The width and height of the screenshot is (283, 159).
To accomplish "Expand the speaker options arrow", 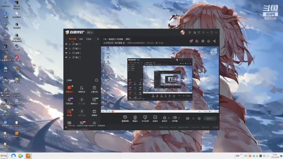I will tap(179, 118).
